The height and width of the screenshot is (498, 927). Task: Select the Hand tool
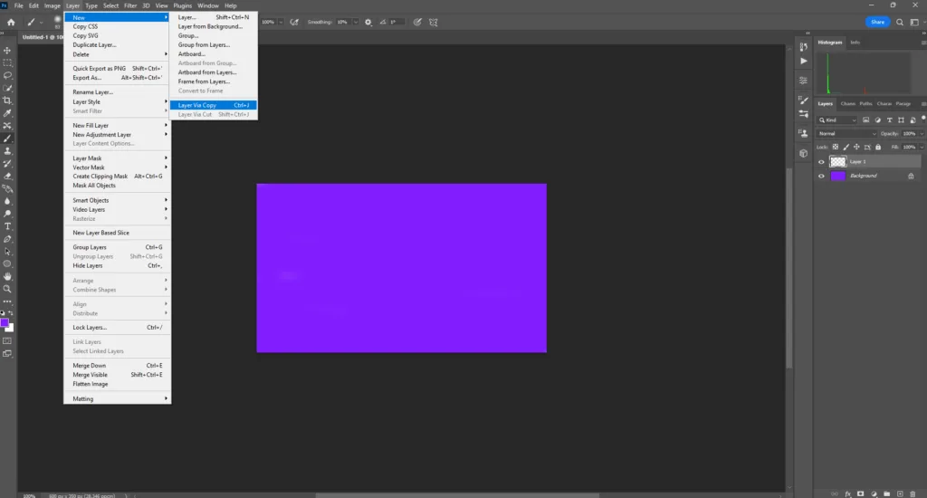click(7, 276)
